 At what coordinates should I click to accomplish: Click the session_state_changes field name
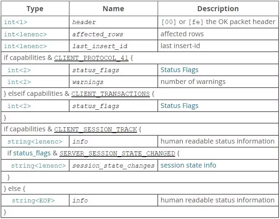[113, 166]
